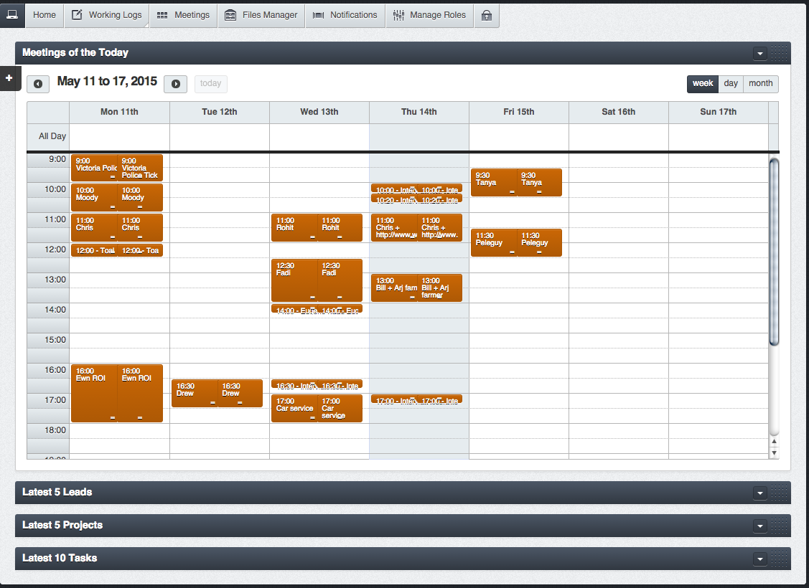The image size is (809, 588).
Task: Click the grip icon on Latest 5 Leads
Action: [780, 493]
